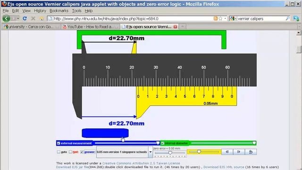The image size is (302, 170).
Task: Click the vertical scrollbar up arrow
Action: 298,33
